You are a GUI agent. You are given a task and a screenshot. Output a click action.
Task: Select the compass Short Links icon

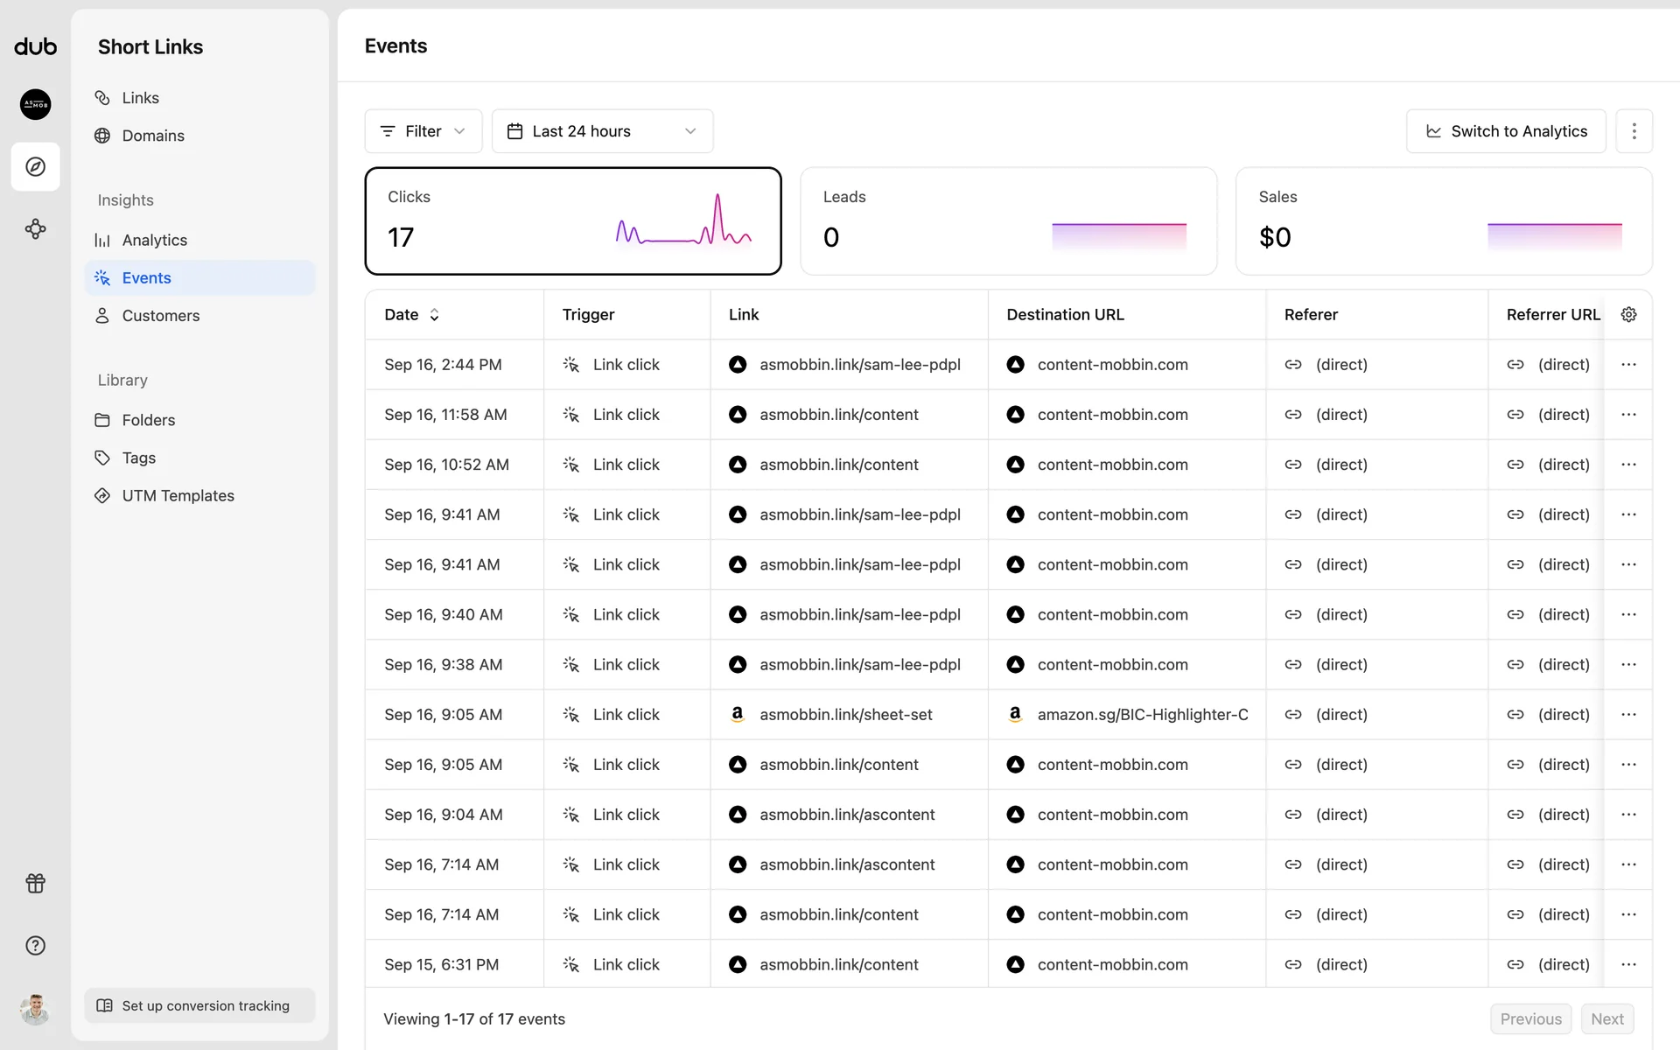35,166
